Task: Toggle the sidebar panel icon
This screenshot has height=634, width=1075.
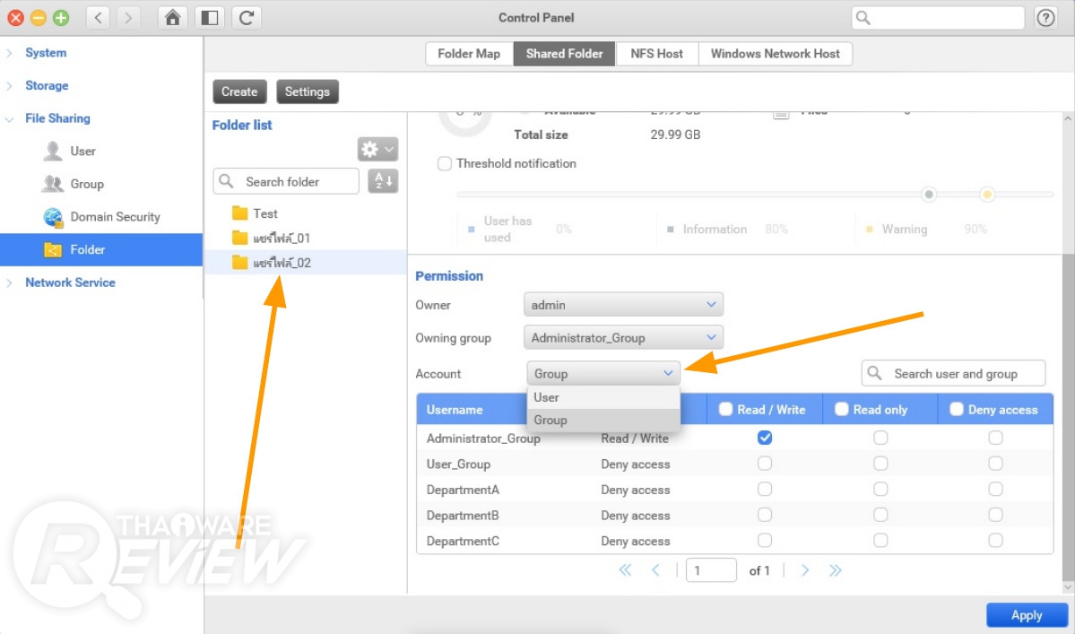Action: tap(210, 17)
